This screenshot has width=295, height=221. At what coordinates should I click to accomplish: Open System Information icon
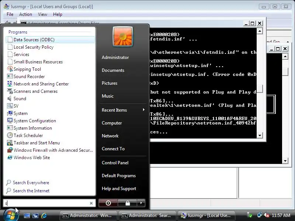[10, 128]
